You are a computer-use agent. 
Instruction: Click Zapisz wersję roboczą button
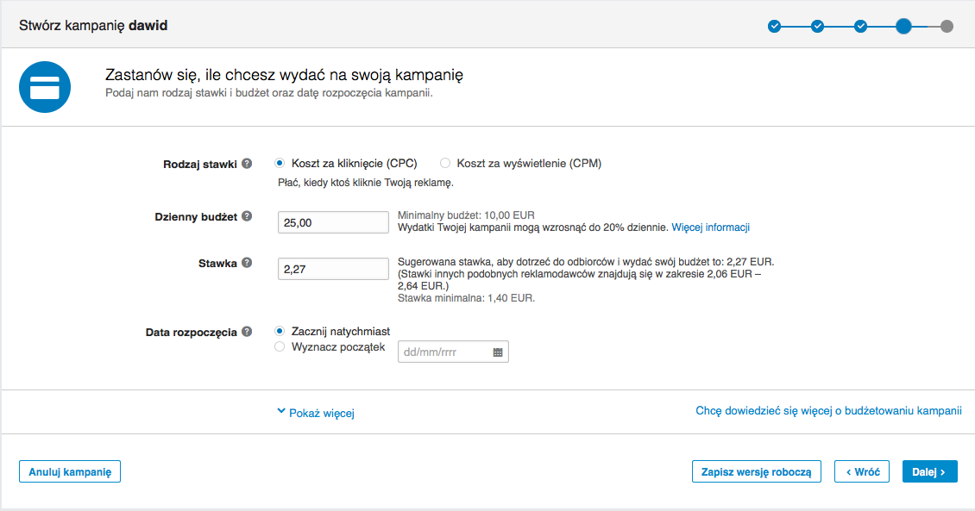(x=756, y=471)
